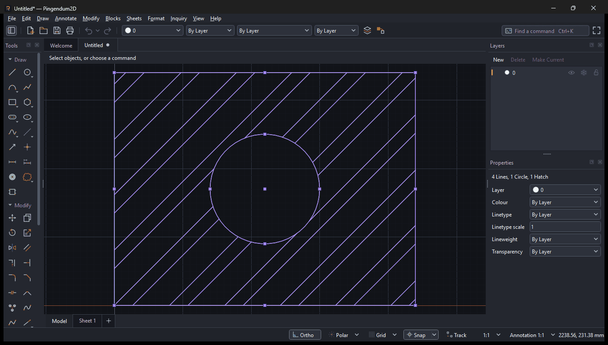Click New in Layers panel
Image resolution: width=608 pixels, height=345 pixels.
tap(498, 60)
